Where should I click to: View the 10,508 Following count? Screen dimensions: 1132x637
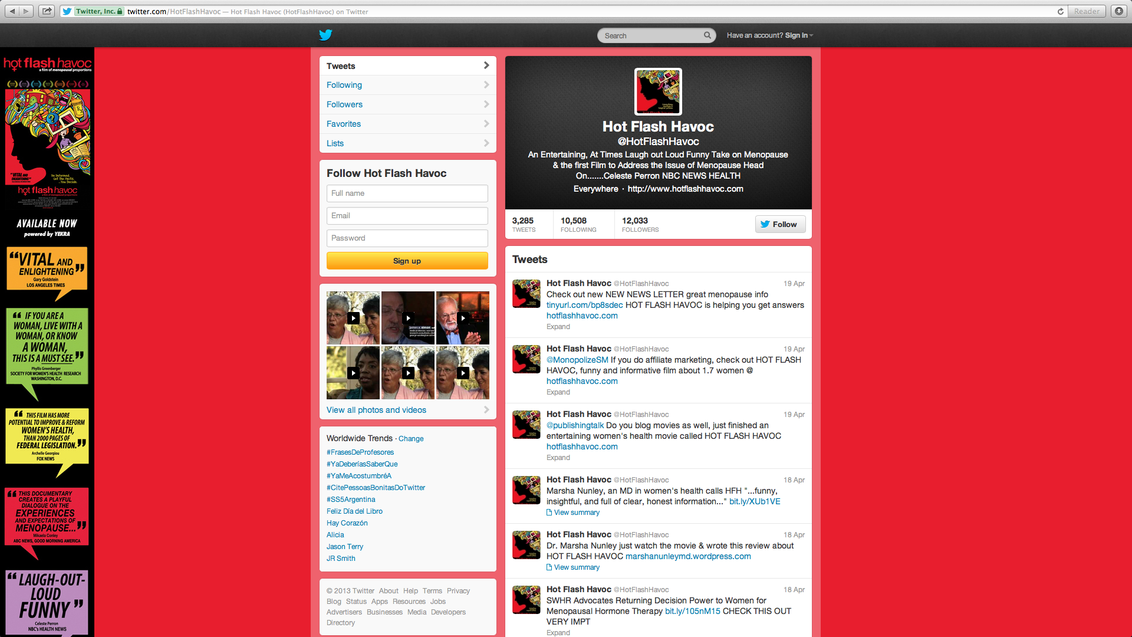coord(578,224)
